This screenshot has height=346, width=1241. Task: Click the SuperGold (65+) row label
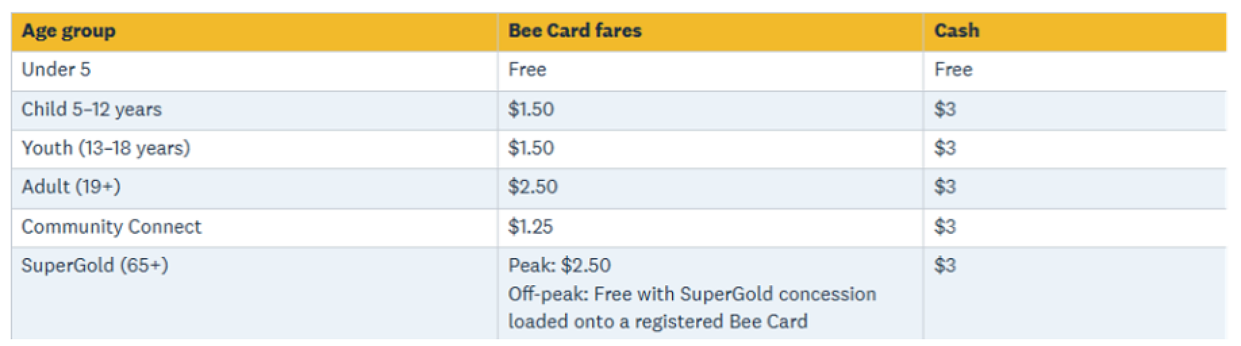(94, 265)
